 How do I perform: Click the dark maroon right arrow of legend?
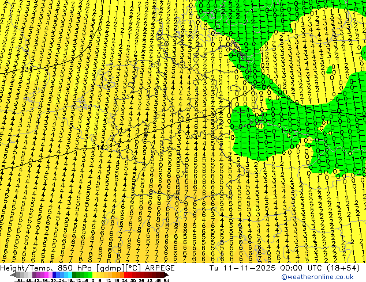coord(166,275)
